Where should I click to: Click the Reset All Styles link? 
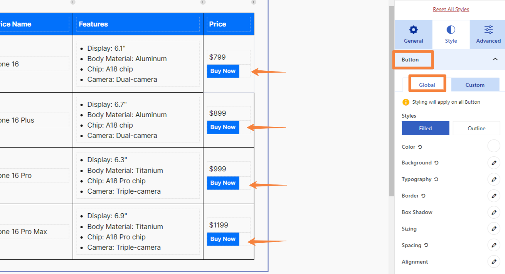[x=451, y=9]
